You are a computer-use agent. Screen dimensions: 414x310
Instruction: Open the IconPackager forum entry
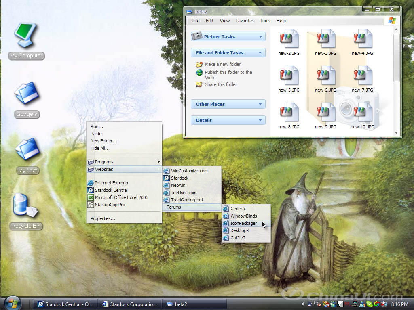point(246,223)
